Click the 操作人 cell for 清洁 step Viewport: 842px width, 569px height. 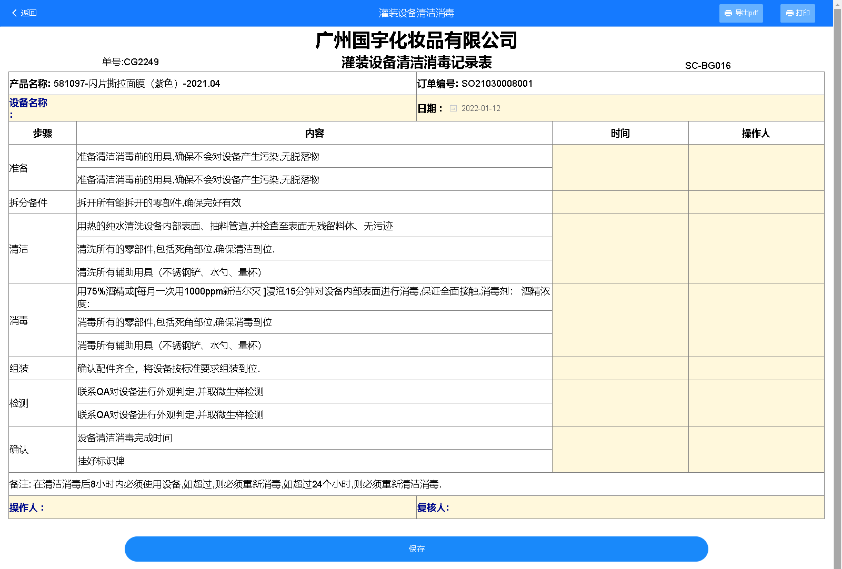(756, 249)
